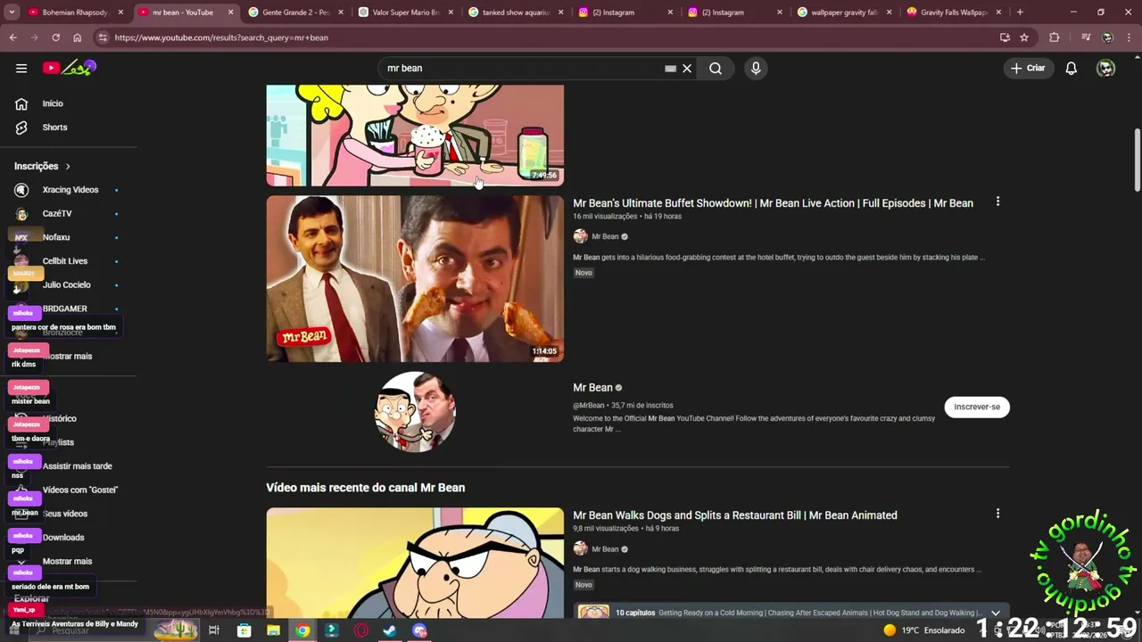Expand the chapters list chevron on Walks Dogs video

tap(996, 613)
